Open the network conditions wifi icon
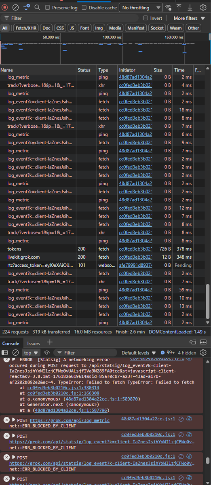This screenshot has width=211, height=485. (x=168, y=7)
